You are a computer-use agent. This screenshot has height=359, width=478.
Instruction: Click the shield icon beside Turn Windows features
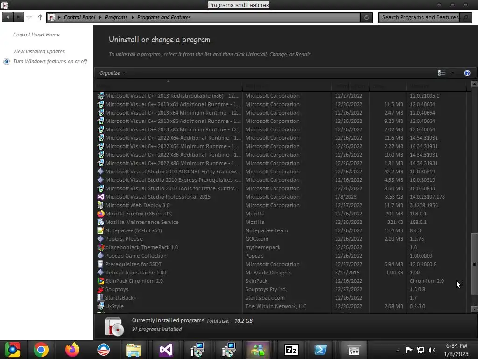pyautogui.click(x=7, y=62)
